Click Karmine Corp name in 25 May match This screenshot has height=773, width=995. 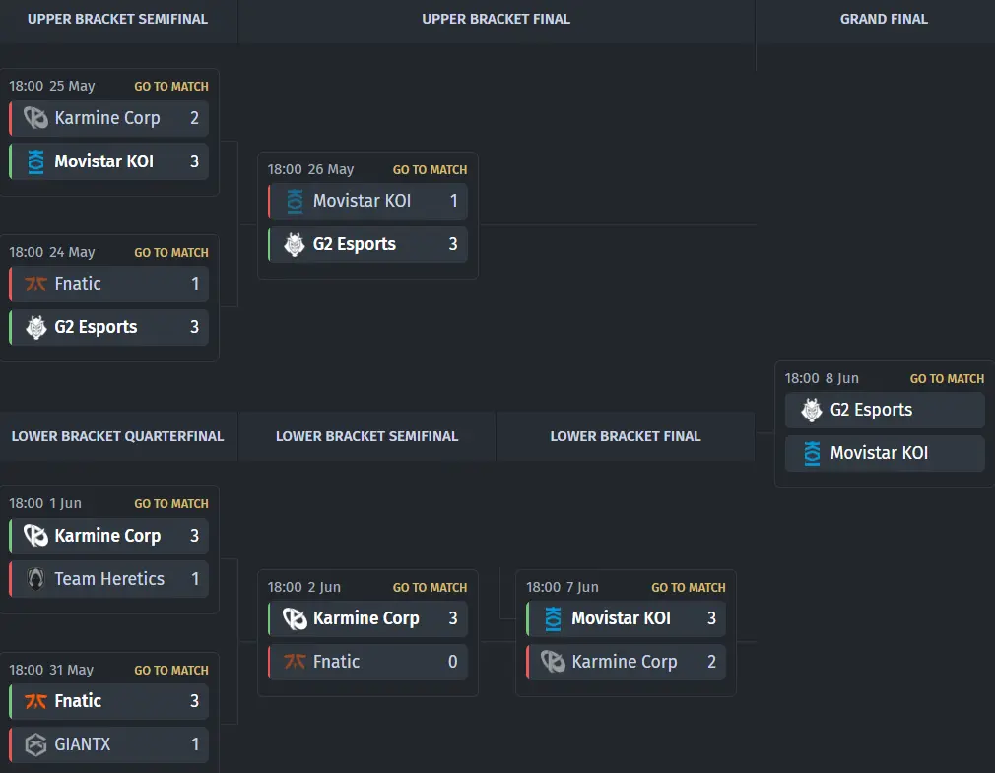107,118
